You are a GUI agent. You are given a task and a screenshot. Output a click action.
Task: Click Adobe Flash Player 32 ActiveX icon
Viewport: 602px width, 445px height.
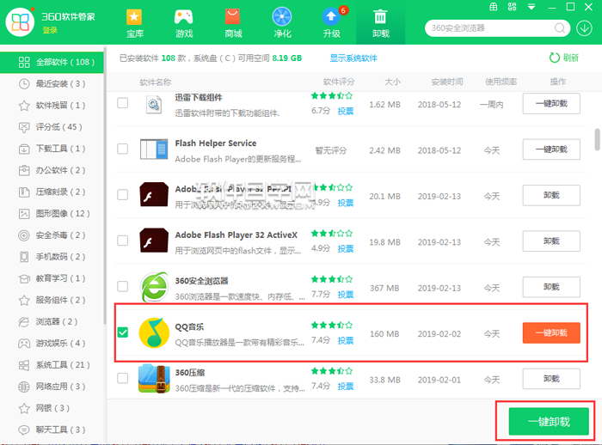[x=154, y=241]
